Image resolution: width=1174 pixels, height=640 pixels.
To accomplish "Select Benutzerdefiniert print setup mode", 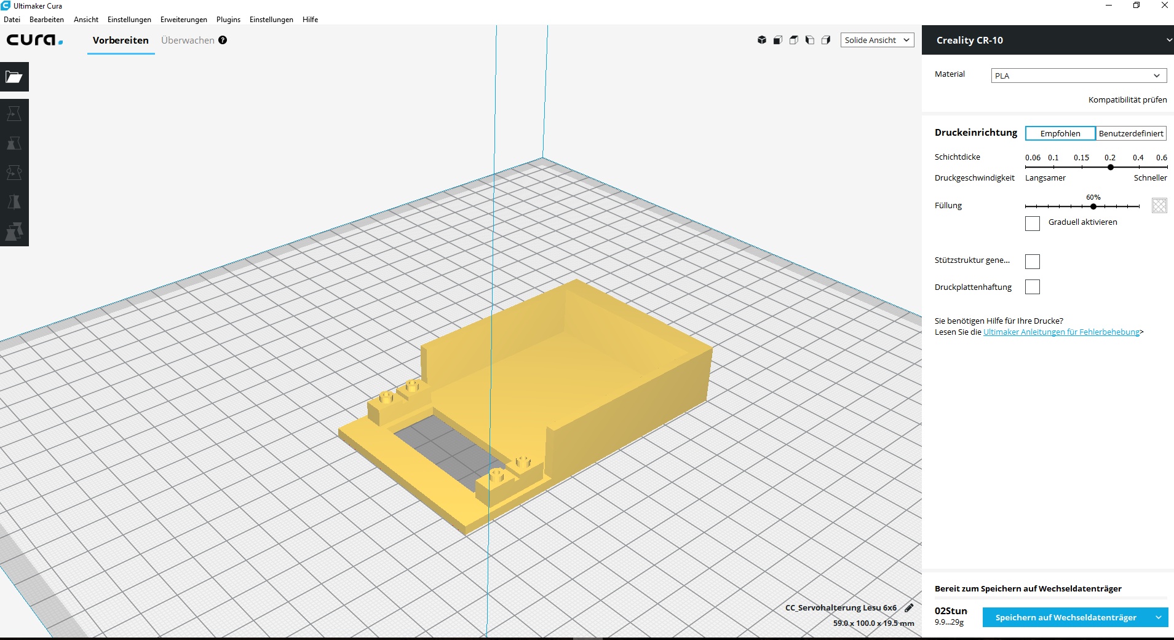I will [x=1131, y=133].
